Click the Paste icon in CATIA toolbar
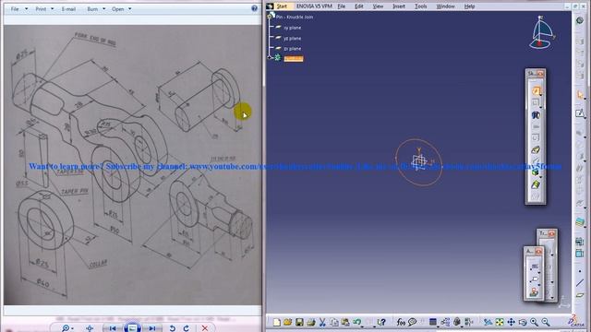 pos(345,322)
